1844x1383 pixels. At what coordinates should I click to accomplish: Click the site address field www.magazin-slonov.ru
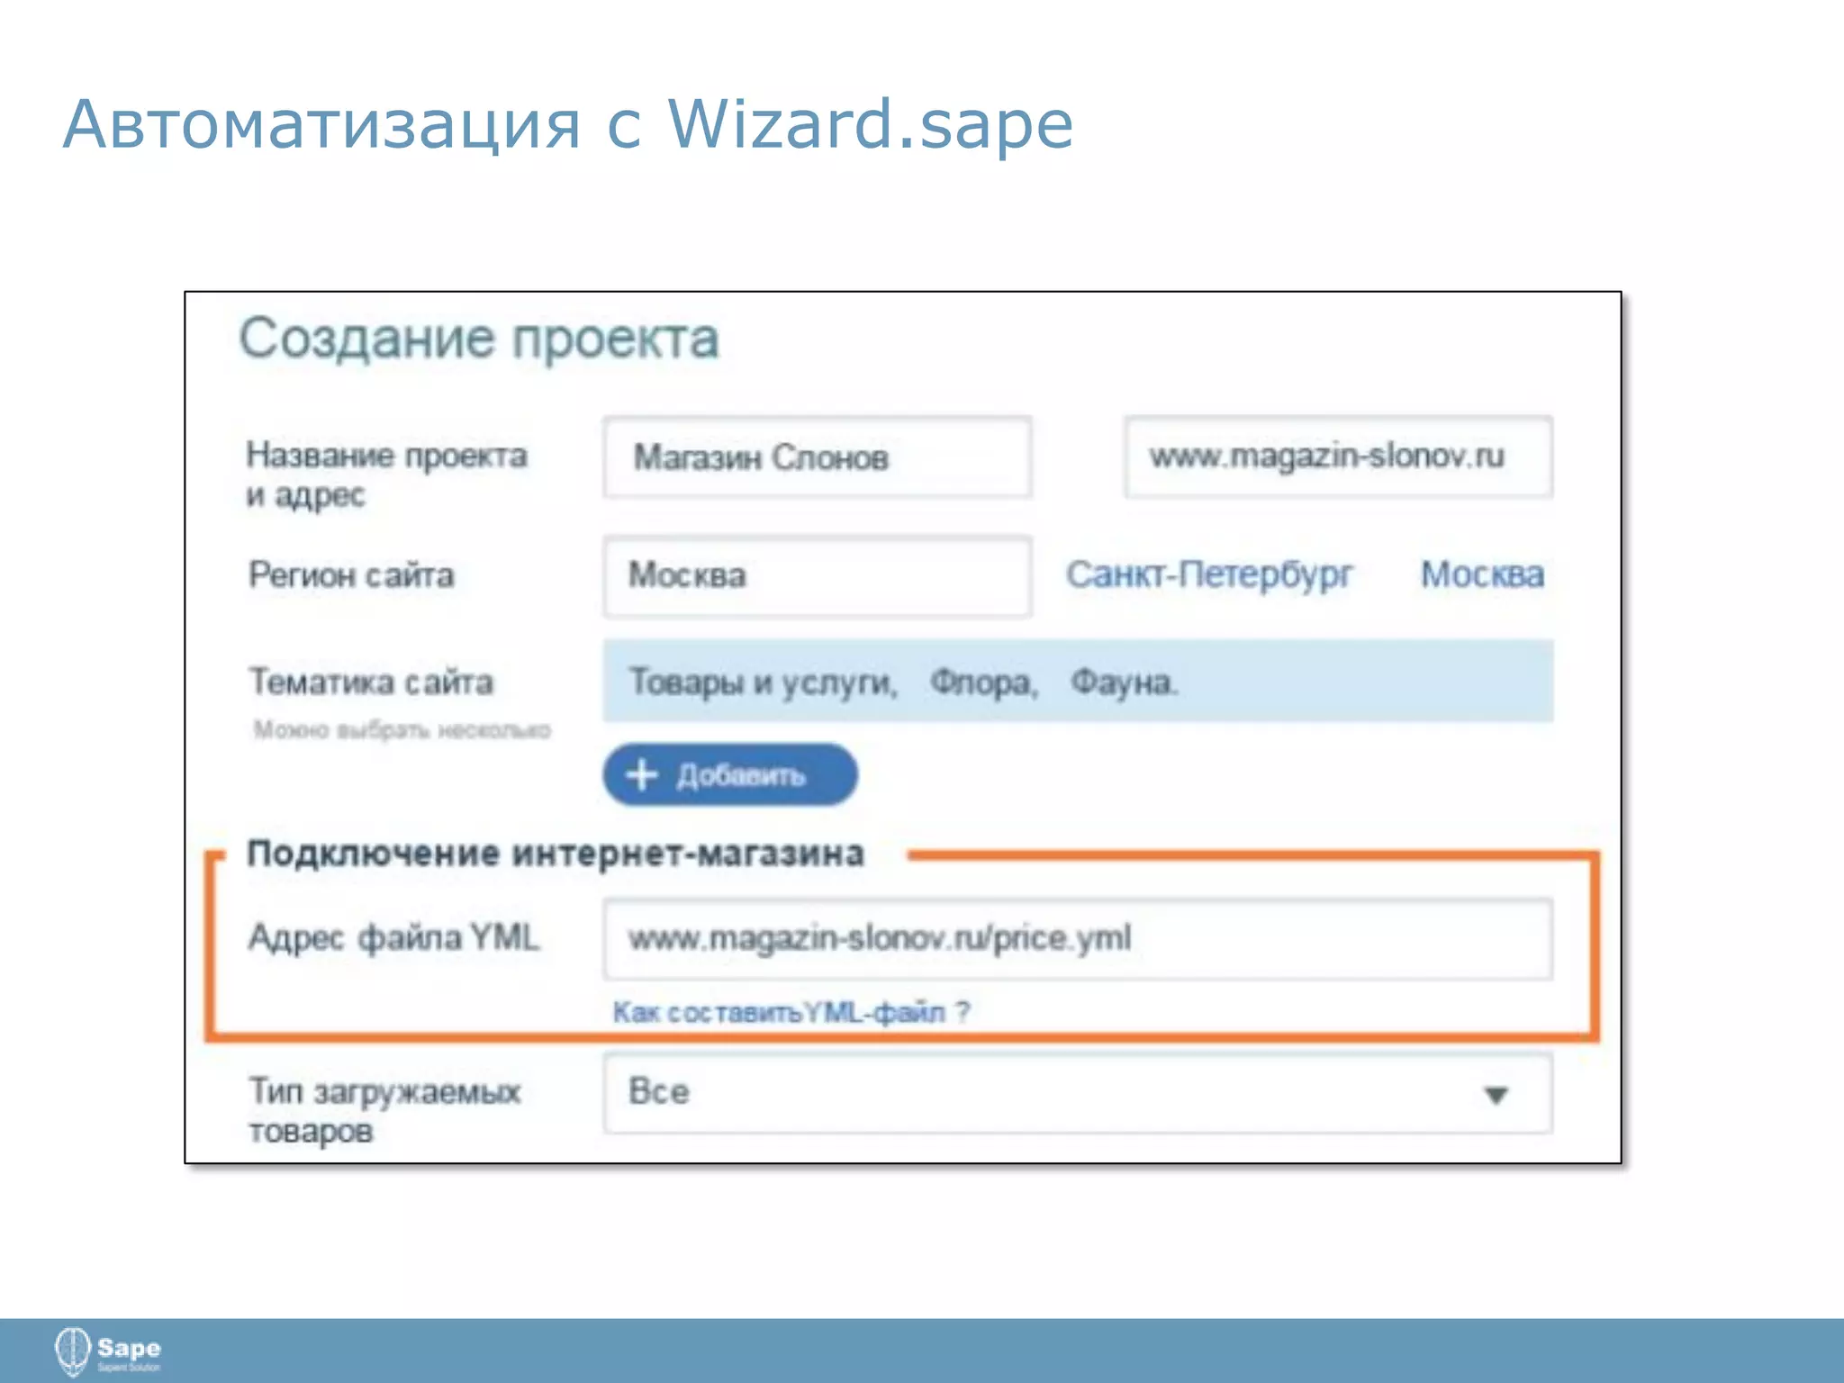(1338, 457)
